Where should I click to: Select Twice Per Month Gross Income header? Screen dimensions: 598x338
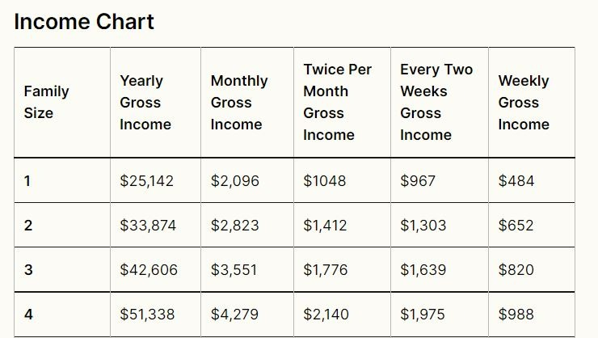tap(337, 103)
